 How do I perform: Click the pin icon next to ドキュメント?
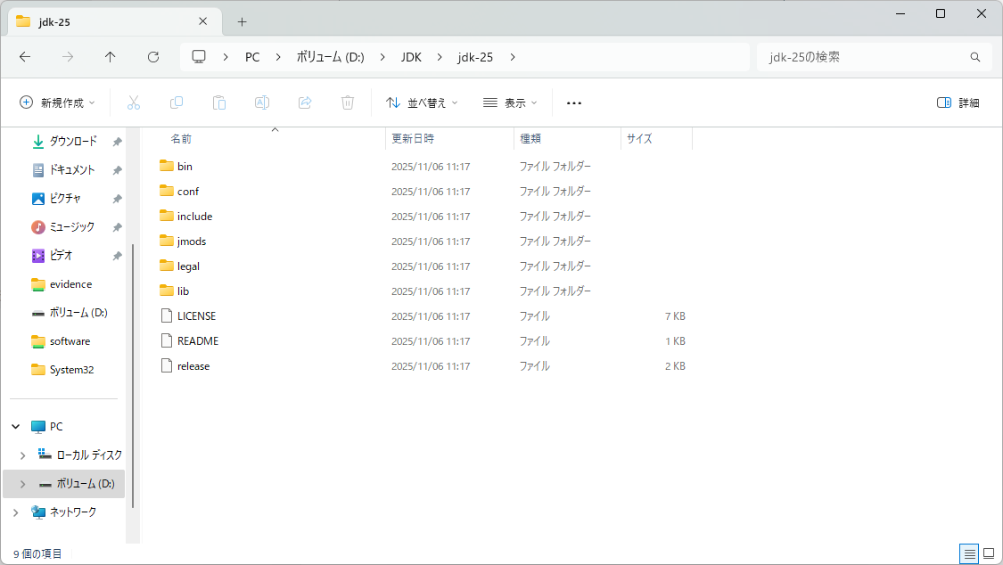pyautogui.click(x=117, y=170)
